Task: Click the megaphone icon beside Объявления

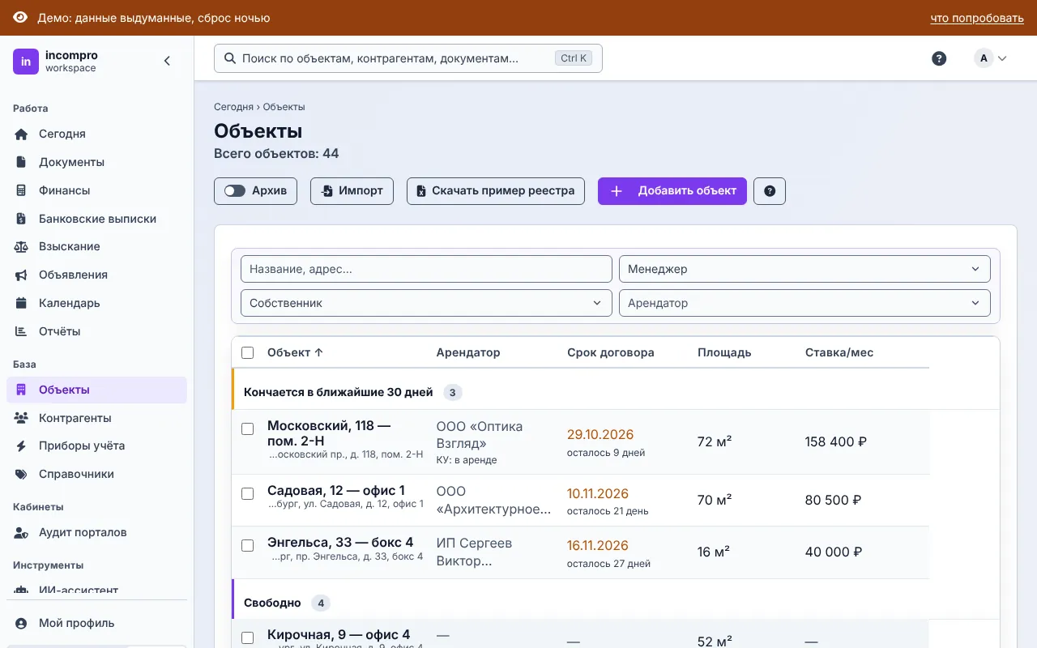Action: pyautogui.click(x=22, y=275)
